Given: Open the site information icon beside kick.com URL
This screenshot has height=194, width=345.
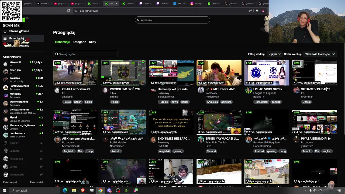Looking at the screenshot, I should click(x=75, y=11).
